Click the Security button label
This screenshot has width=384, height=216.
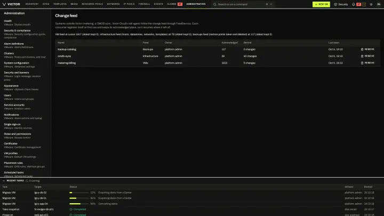[343, 4]
